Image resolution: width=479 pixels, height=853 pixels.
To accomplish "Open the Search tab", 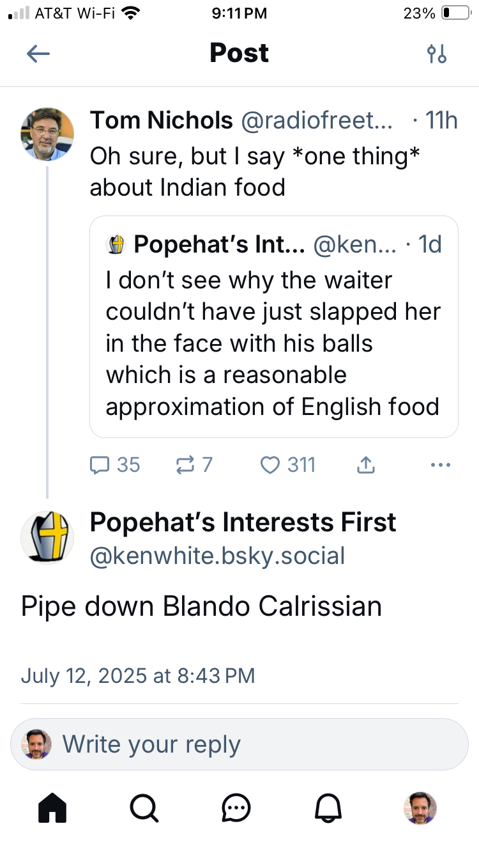I will pyautogui.click(x=145, y=808).
